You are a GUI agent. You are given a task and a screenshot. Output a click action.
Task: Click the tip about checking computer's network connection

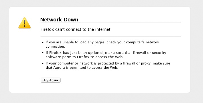[x=102, y=44]
